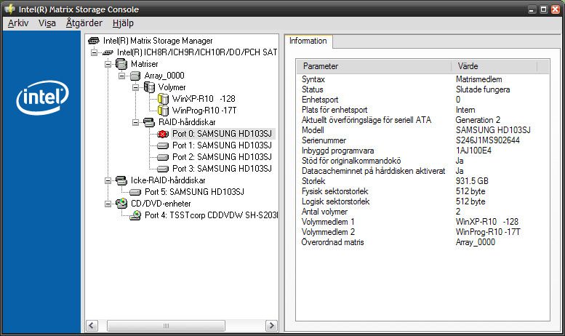Open the Arkiv menu
Screen dimensions: 565x336
pyautogui.click(x=17, y=23)
